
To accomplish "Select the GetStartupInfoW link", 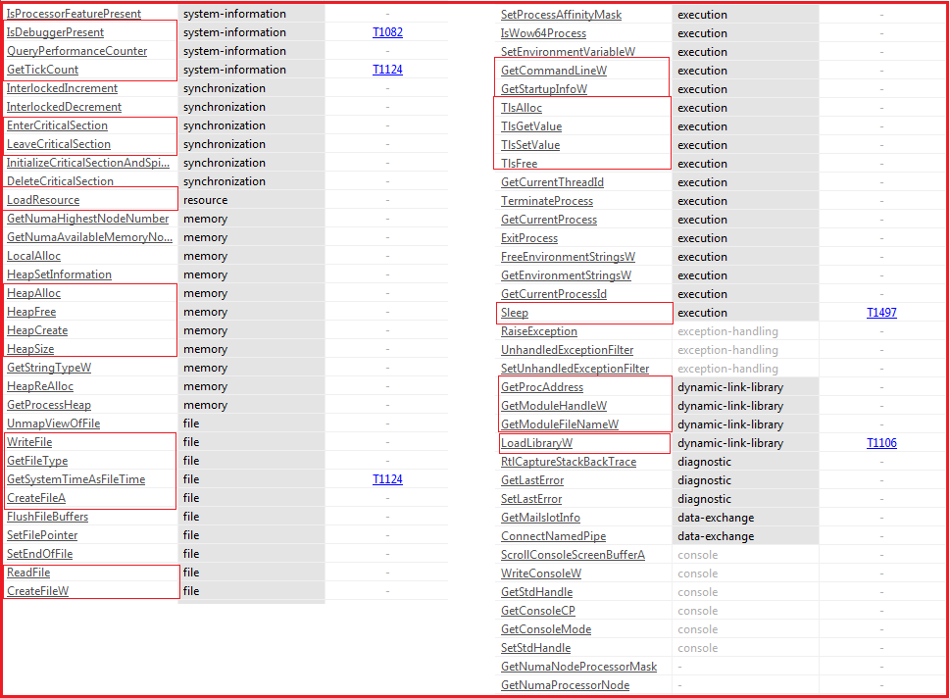I will click(x=544, y=89).
